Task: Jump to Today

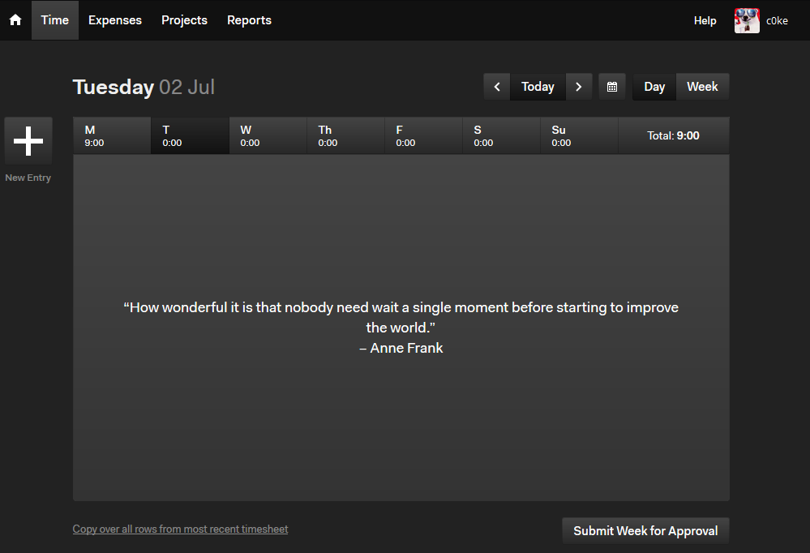Action: click(538, 87)
